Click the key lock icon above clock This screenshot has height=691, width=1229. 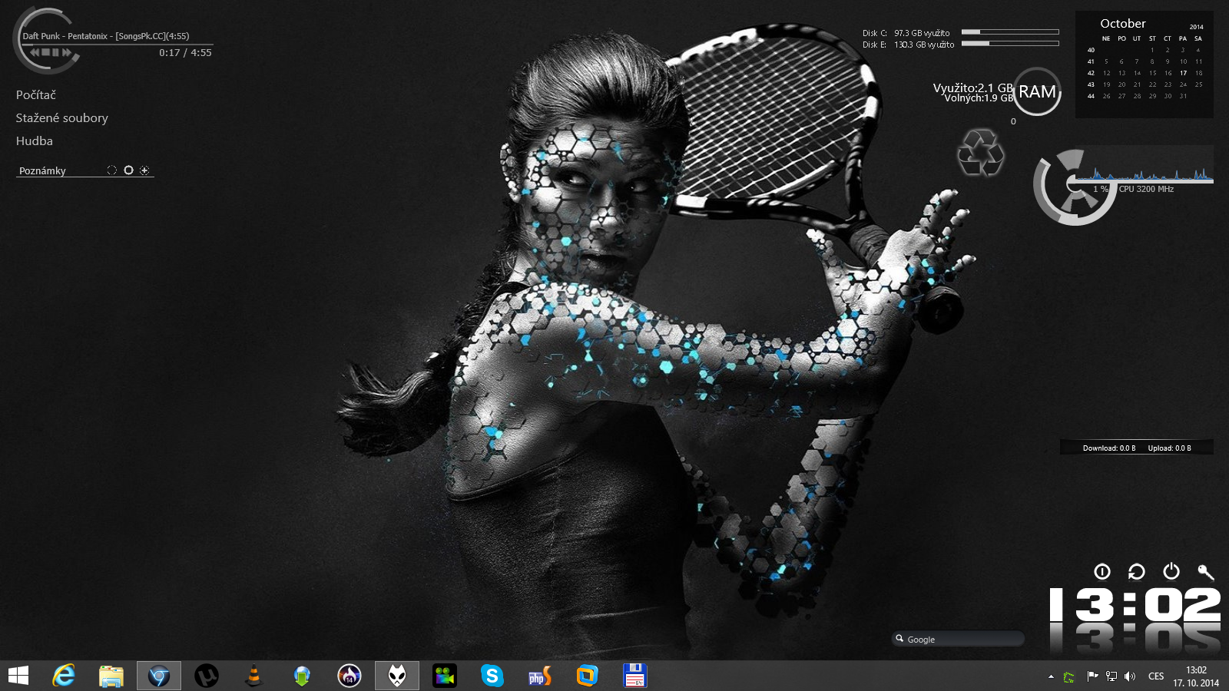pyautogui.click(x=1205, y=571)
